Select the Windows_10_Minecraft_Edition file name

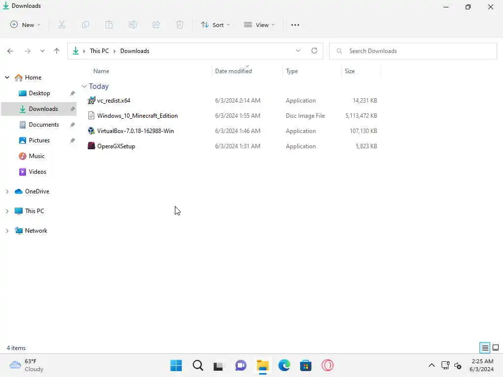click(x=138, y=116)
